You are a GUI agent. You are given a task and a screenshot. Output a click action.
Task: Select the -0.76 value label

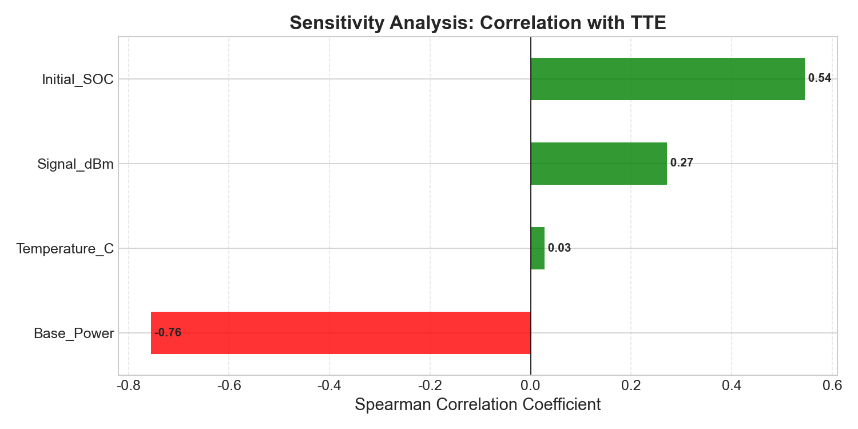point(168,333)
